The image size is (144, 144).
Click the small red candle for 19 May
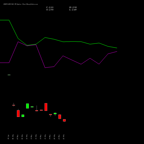point(50,115)
